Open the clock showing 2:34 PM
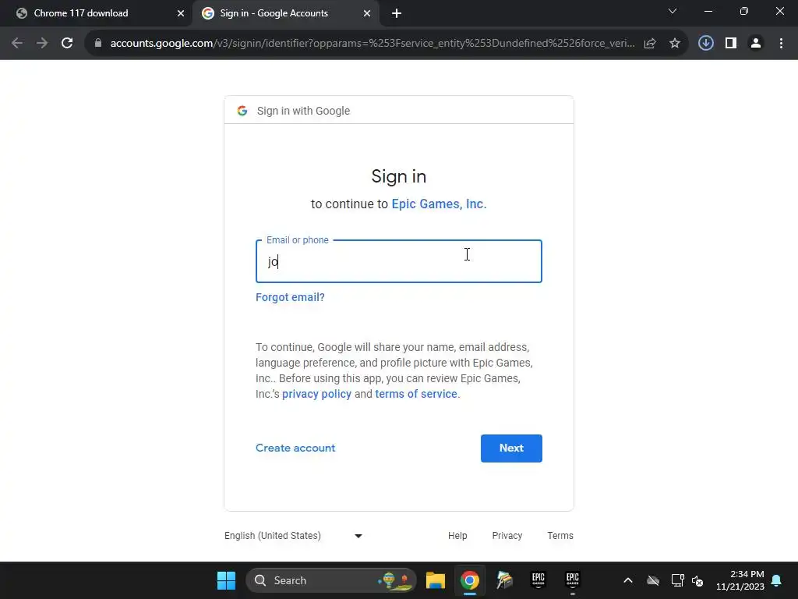Screen dimensions: 798x599 click(x=740, y=580)
